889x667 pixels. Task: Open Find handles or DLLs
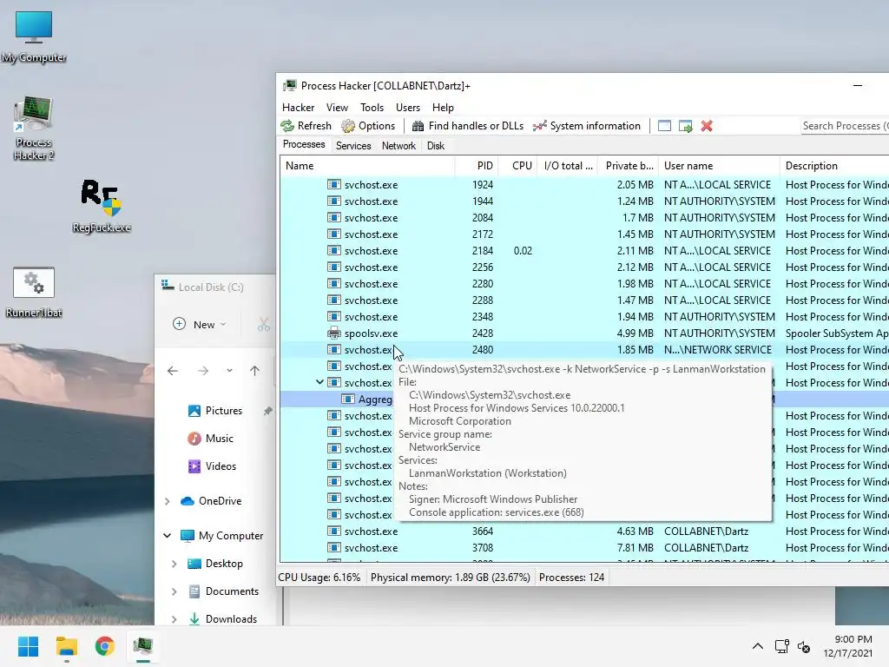point(468,126)
